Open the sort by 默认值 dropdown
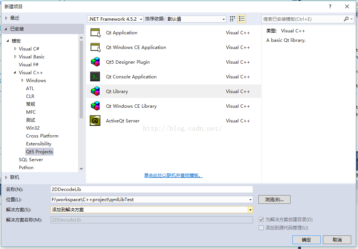This screenshot has height=249, width=358. (x=196, y=19)
